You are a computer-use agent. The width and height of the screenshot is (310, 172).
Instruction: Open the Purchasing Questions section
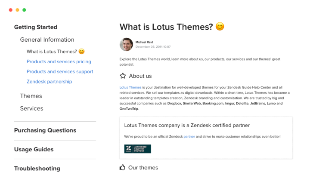(45, 130)
